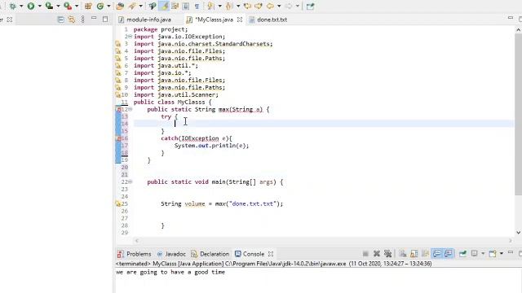
Task: Switch to the module-info.java tab
Action: point(145,20)
